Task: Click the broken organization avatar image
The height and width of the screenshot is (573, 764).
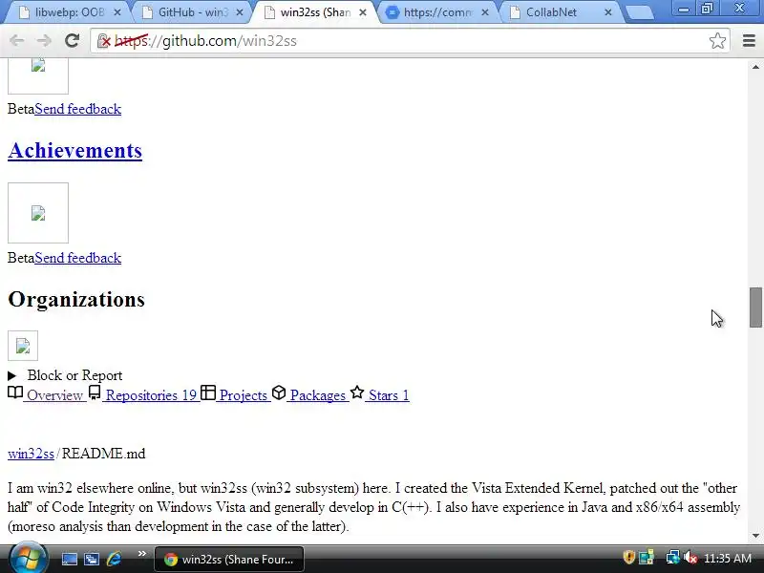Action: pos(23,346)
